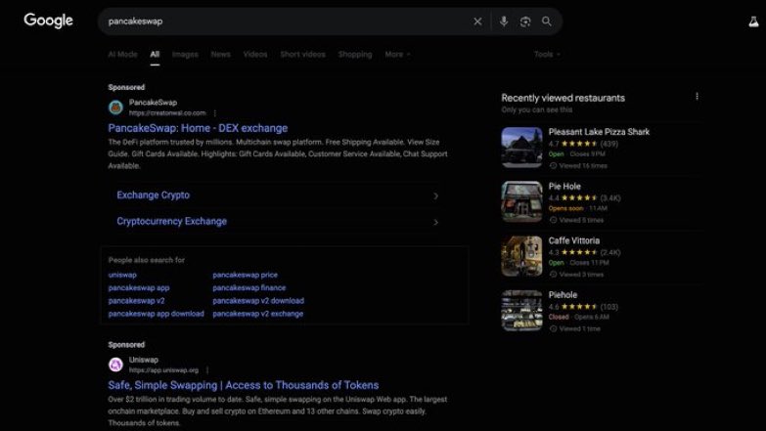
Task: Click related search pancakeswap price
Action: (245, 275)
